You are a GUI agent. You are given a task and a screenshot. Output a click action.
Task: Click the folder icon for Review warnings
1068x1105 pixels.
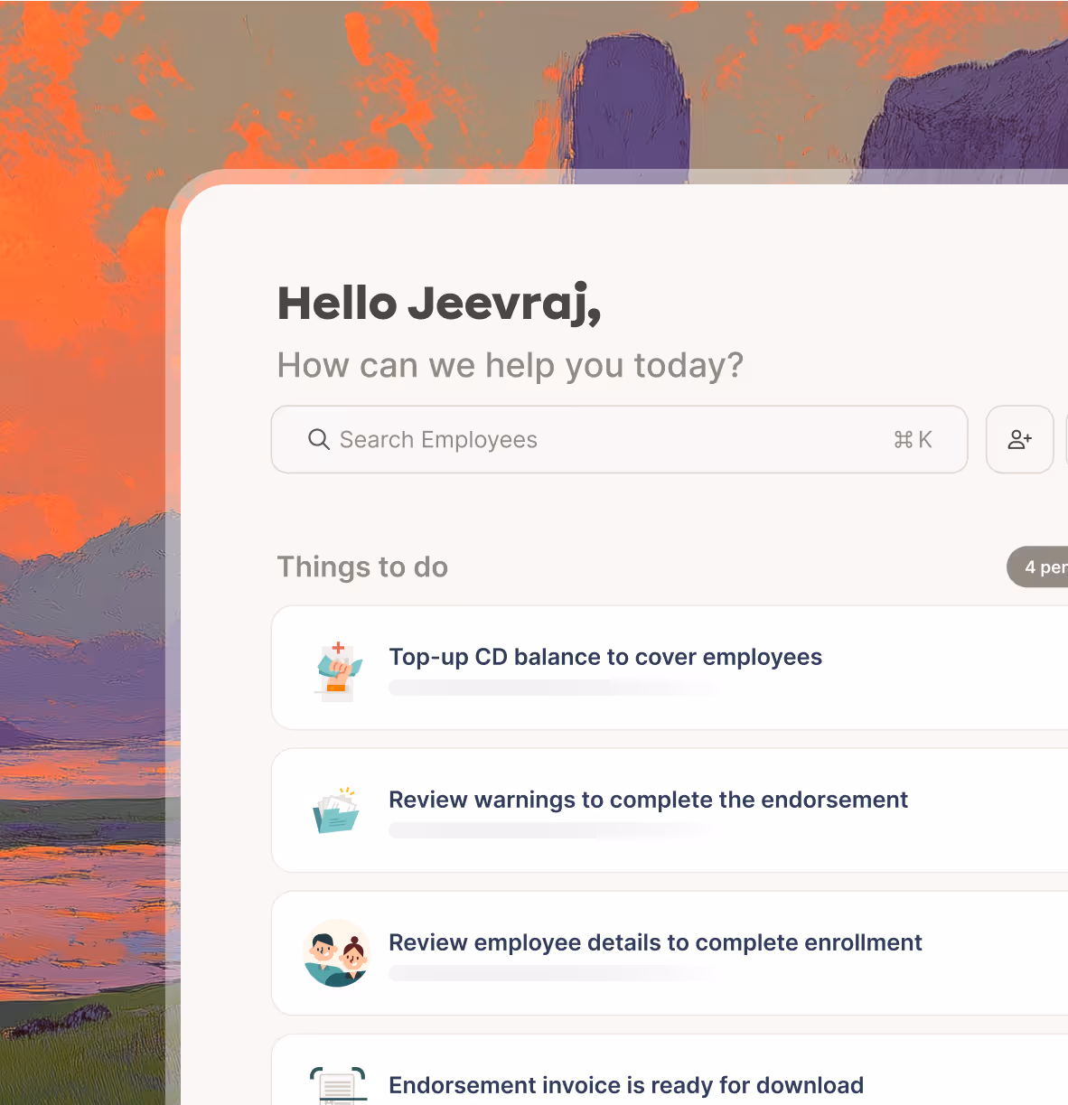coord(336,810)
